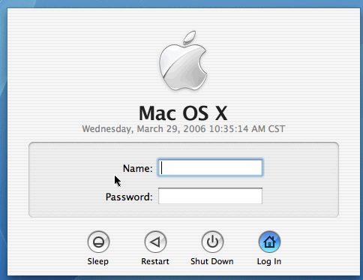Click the blue Log In house icon

[269, 242]
